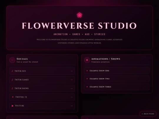Screen dimensions: 159x119
Task: Click the music note icon on TikTok Shows
Action: point(12,88)
